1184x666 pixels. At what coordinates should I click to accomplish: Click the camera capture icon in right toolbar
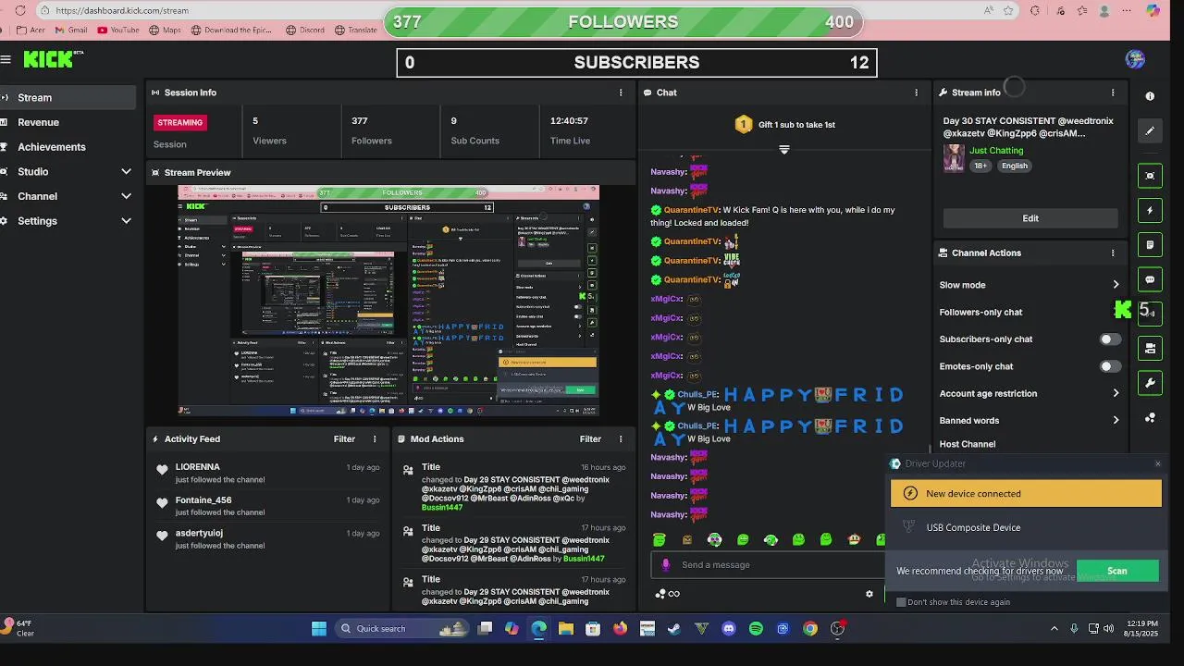pyautogui.click(x=1150, y=176)
